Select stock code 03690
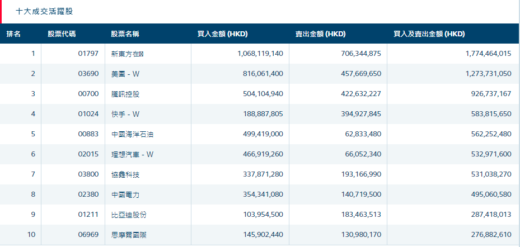This screenshot has height=247, width=520. (88, 74)
